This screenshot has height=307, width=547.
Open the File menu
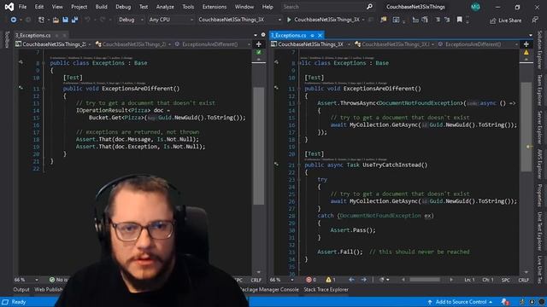coord(22,7)
